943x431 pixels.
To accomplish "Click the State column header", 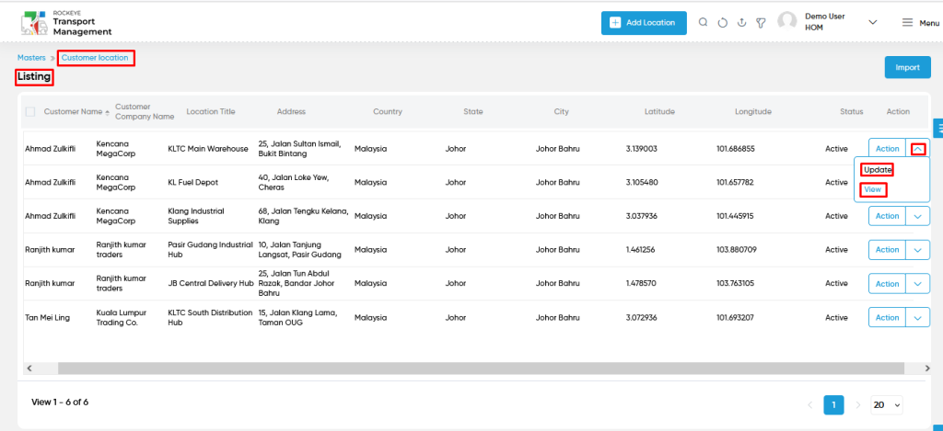I will click(472, 111).
